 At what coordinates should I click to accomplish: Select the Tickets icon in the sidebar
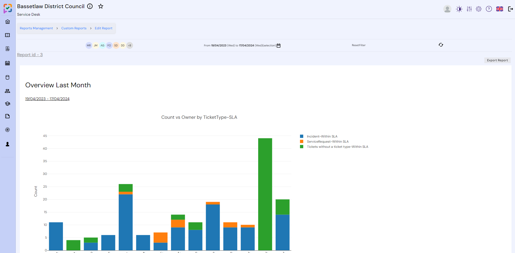pyautogui.click(x=7, y=35)
